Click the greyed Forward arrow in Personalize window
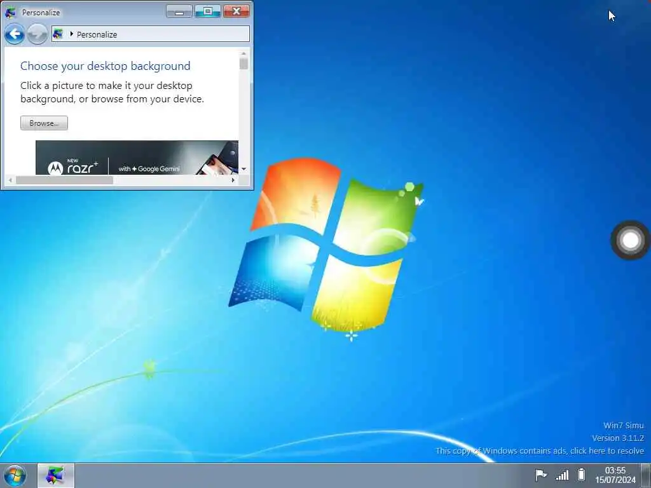The height and width of the screenshot is (488, 651). [38, 34]
